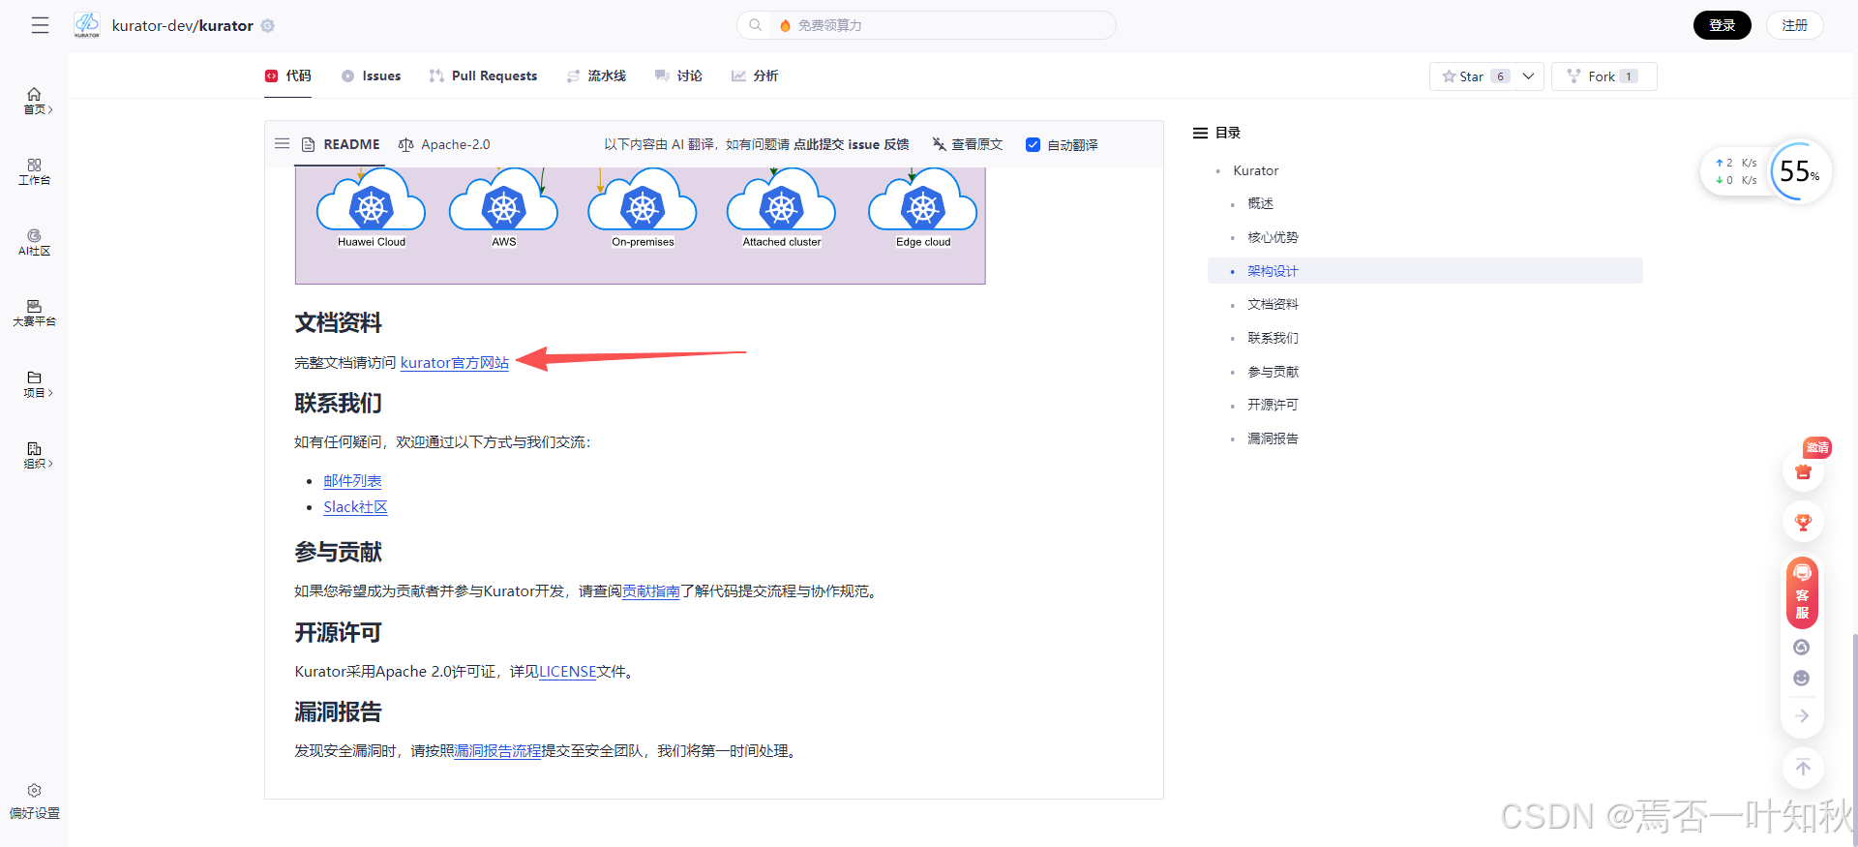1858x847 pixels.
Task: Click the 查看原文 translate icon
Action: click(x=939, y=144)
